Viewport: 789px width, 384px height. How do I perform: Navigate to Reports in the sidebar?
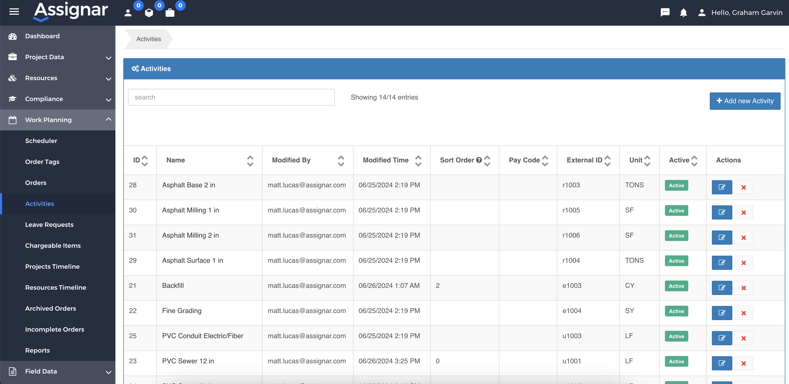click(37, 350)
